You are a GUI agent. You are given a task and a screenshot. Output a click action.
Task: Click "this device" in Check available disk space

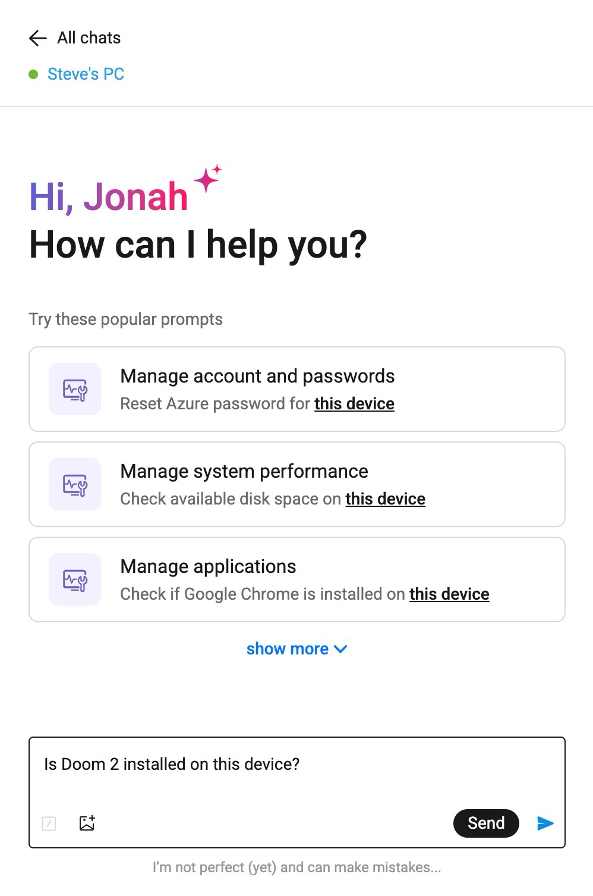point(385,499)
